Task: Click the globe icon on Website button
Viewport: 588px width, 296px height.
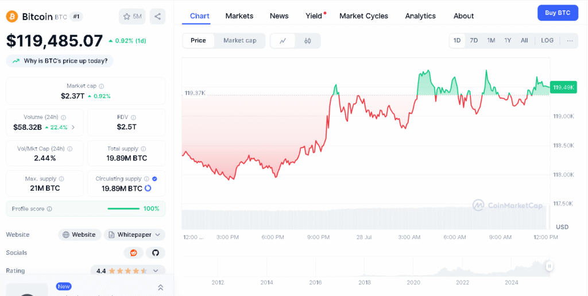Action: pos(66,235)
